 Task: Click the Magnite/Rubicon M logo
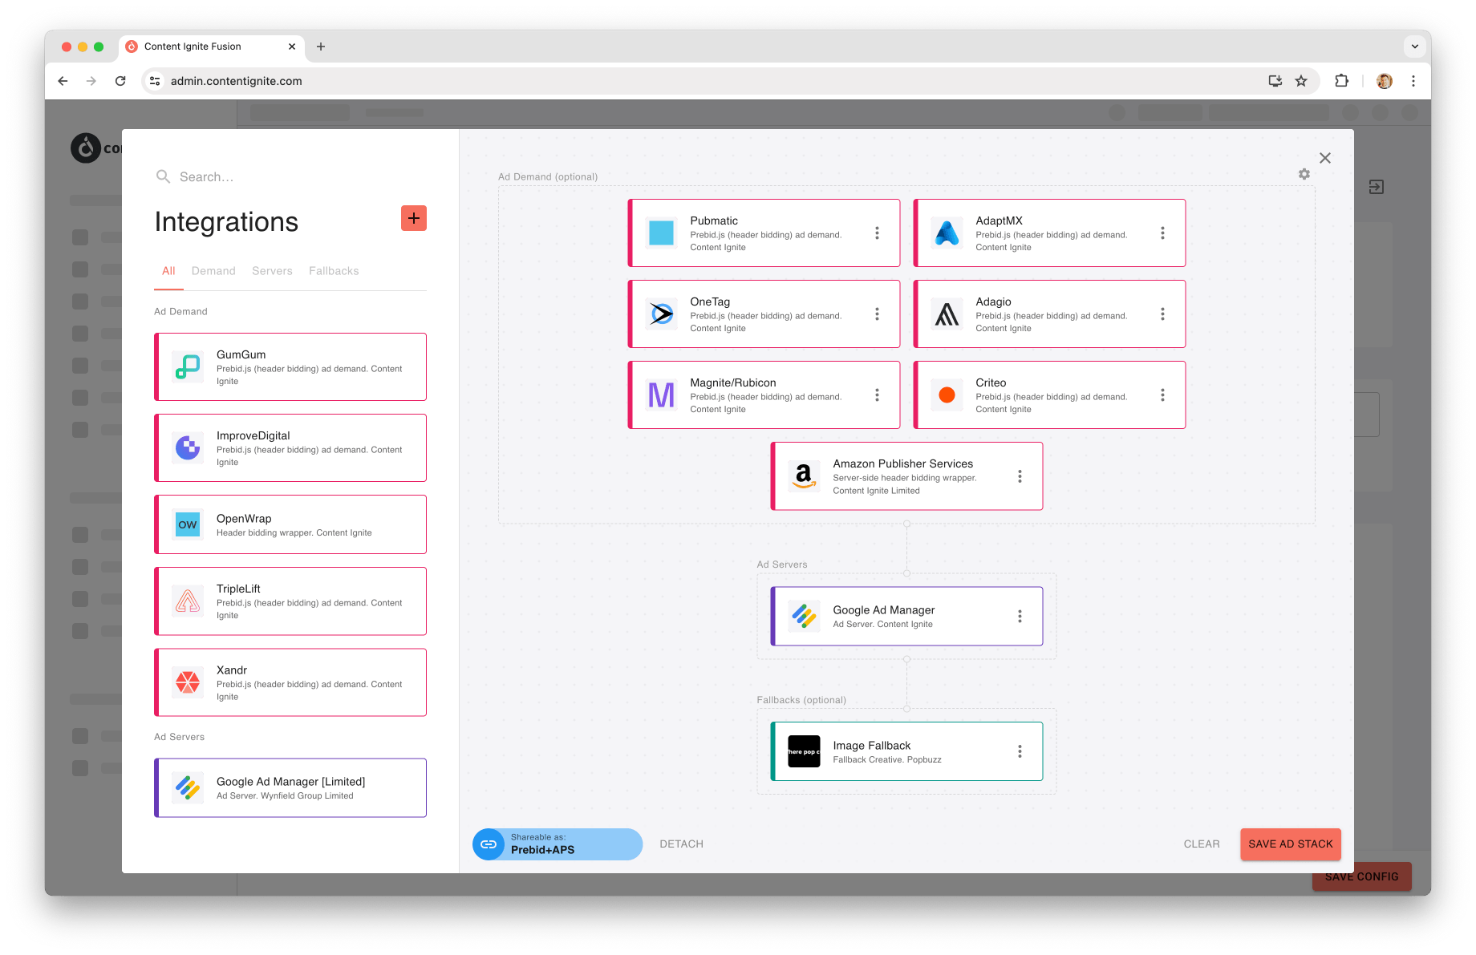tap(661, 395)
